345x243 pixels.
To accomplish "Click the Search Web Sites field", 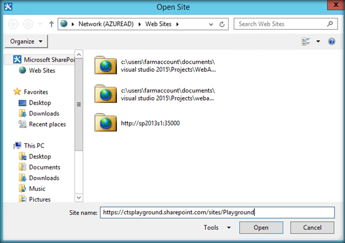I will click(285, 24).
